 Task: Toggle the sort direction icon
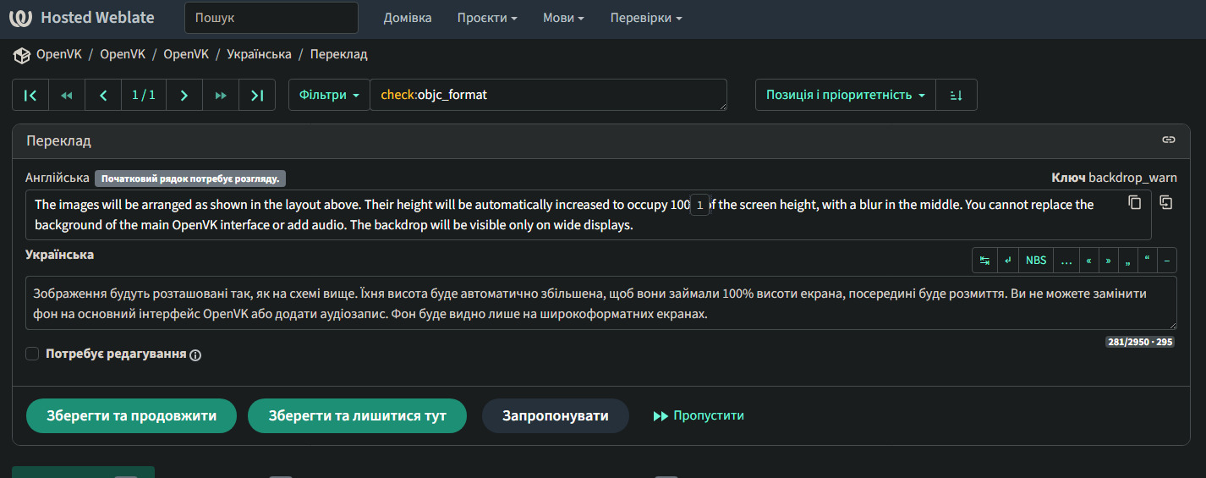(x=957, y=95)
